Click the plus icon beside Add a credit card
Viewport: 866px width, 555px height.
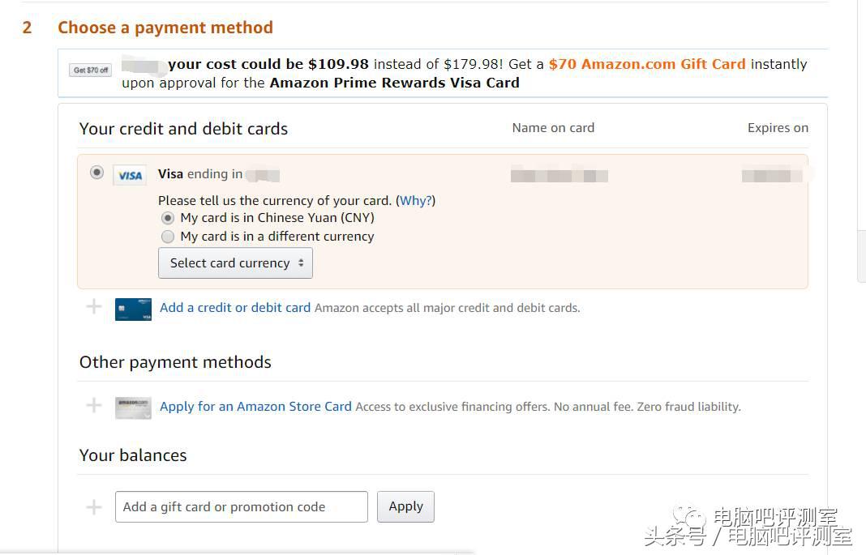94,307
